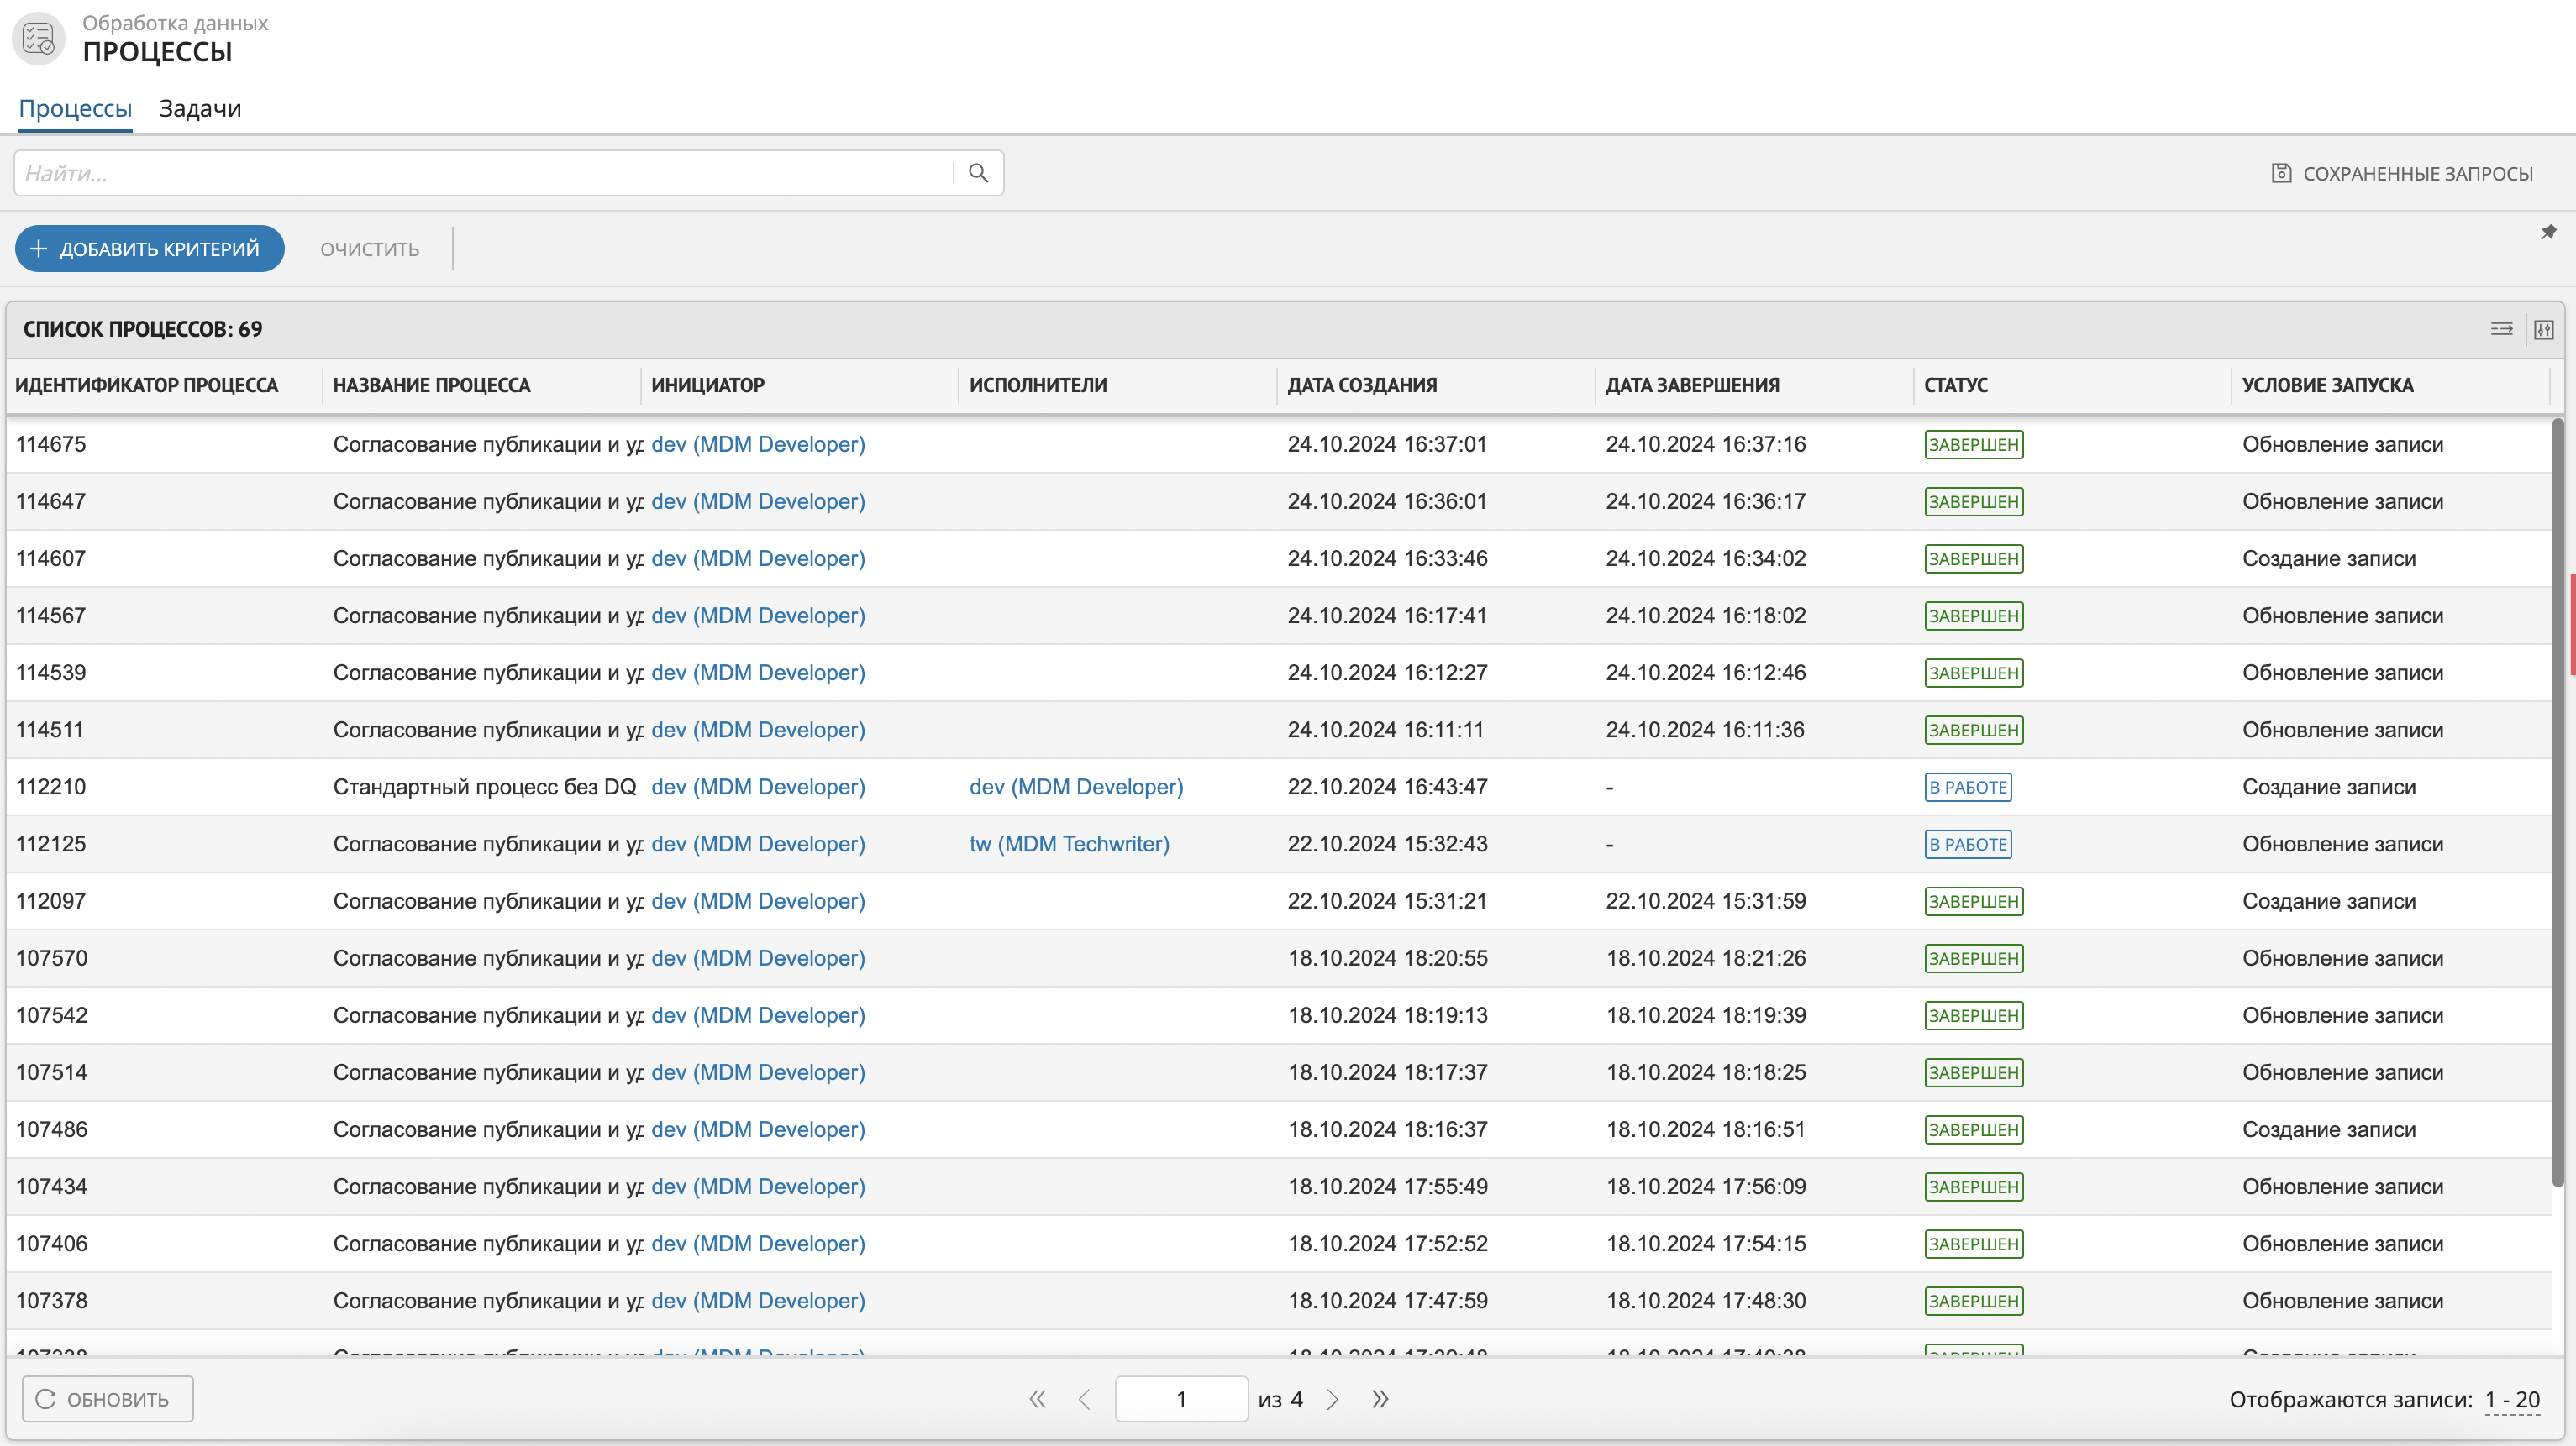Open column settings icon in list header
The height and width of the screenshot is (1446, 2576).
coord(2543,329)
